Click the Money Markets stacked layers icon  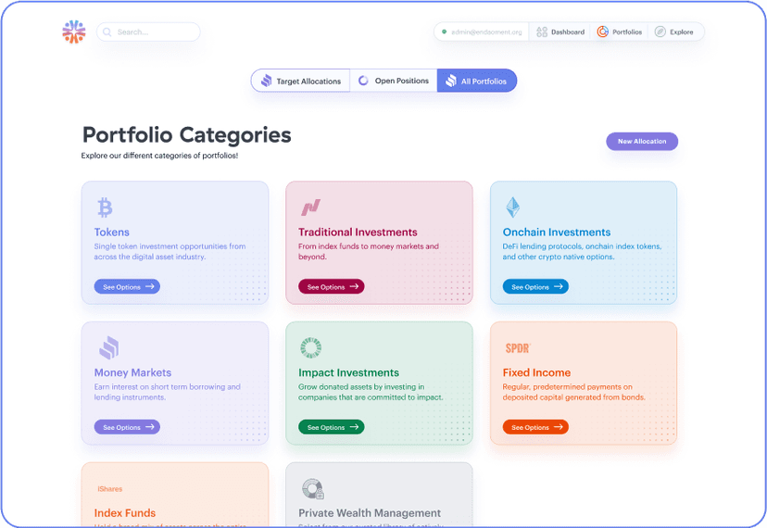[109, 348]
